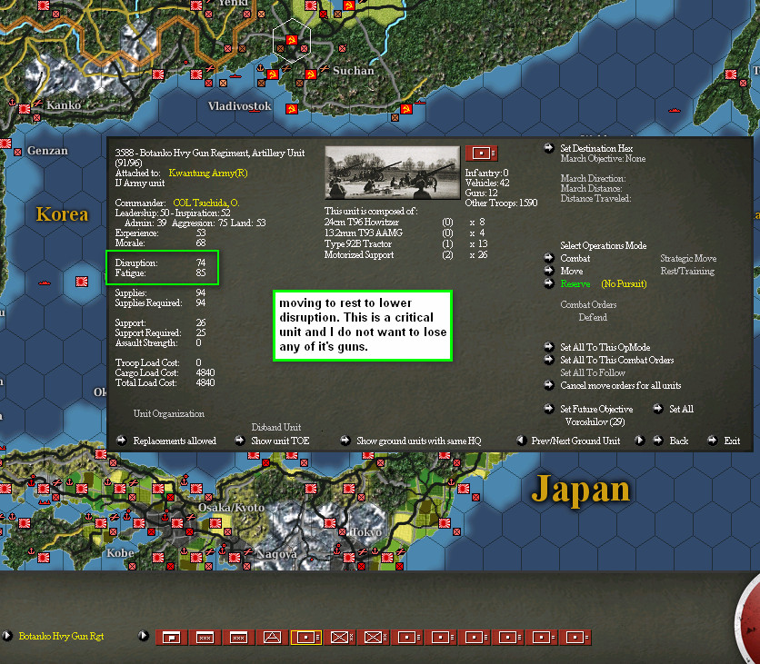Choose Rest/Training mode
This screenshot has width=760, height=664.
pyautogui.click(x=686, y=271)
